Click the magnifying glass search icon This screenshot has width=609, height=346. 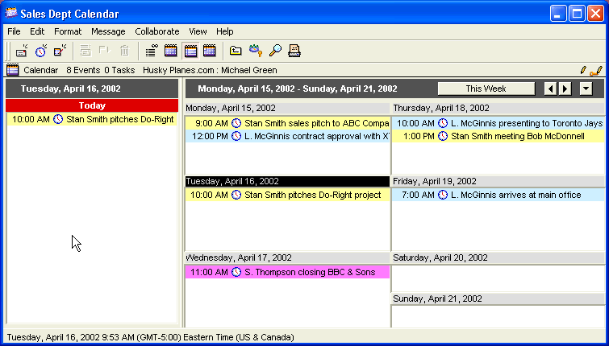(x=275, y=51)
